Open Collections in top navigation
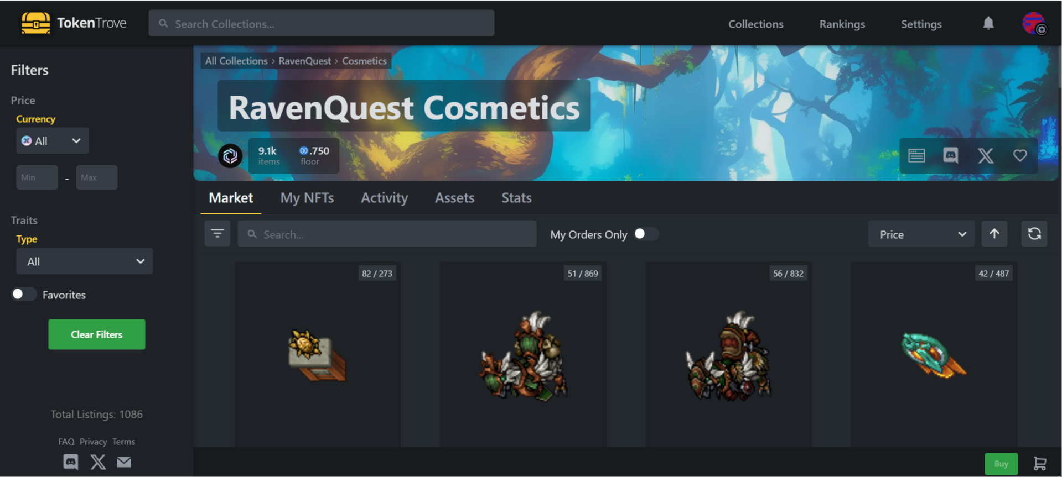The width and height of the screenshot is (1062, 477). click(755, 24)
